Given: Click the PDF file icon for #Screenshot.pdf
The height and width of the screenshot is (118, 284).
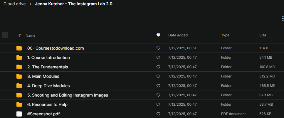Looking at the screenshot, I should click(x=19, y=114).
